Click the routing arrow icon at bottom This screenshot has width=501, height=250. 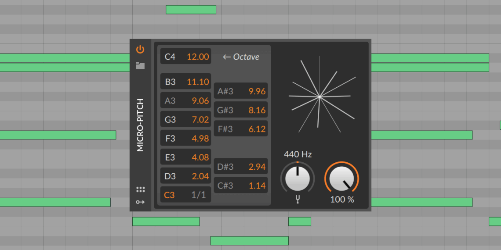point(140,202)
